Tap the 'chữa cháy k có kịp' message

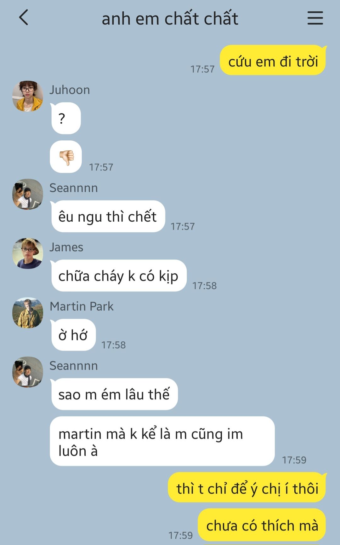point(118,276)
